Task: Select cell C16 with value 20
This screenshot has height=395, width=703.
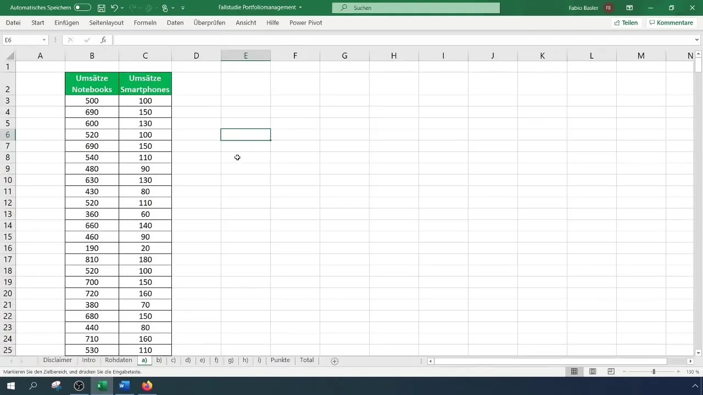Action: coord(145,248)
